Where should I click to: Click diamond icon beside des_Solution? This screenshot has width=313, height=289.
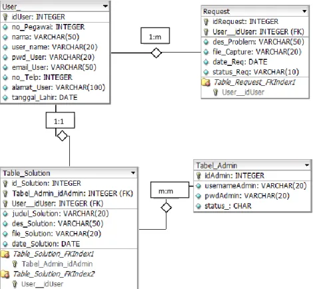coord(5,224)
